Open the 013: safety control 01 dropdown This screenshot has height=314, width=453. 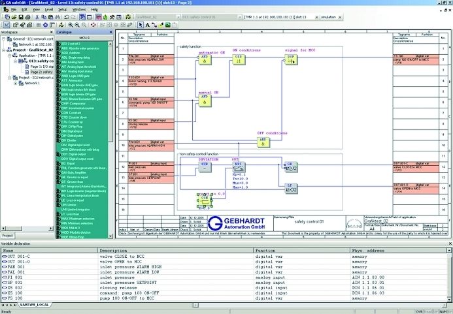click(x=239, y=17)
